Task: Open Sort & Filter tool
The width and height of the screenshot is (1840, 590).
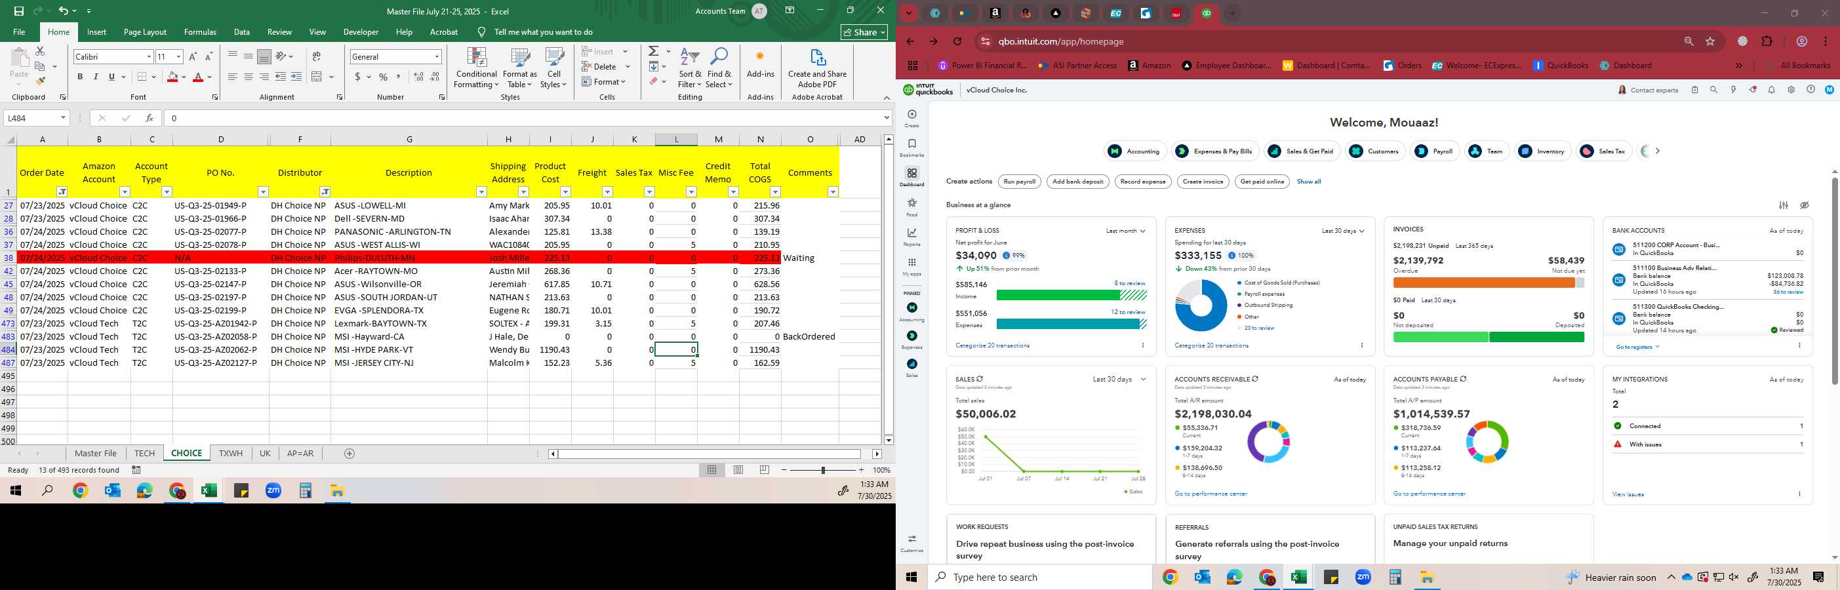Action: (x=690, y=69)
